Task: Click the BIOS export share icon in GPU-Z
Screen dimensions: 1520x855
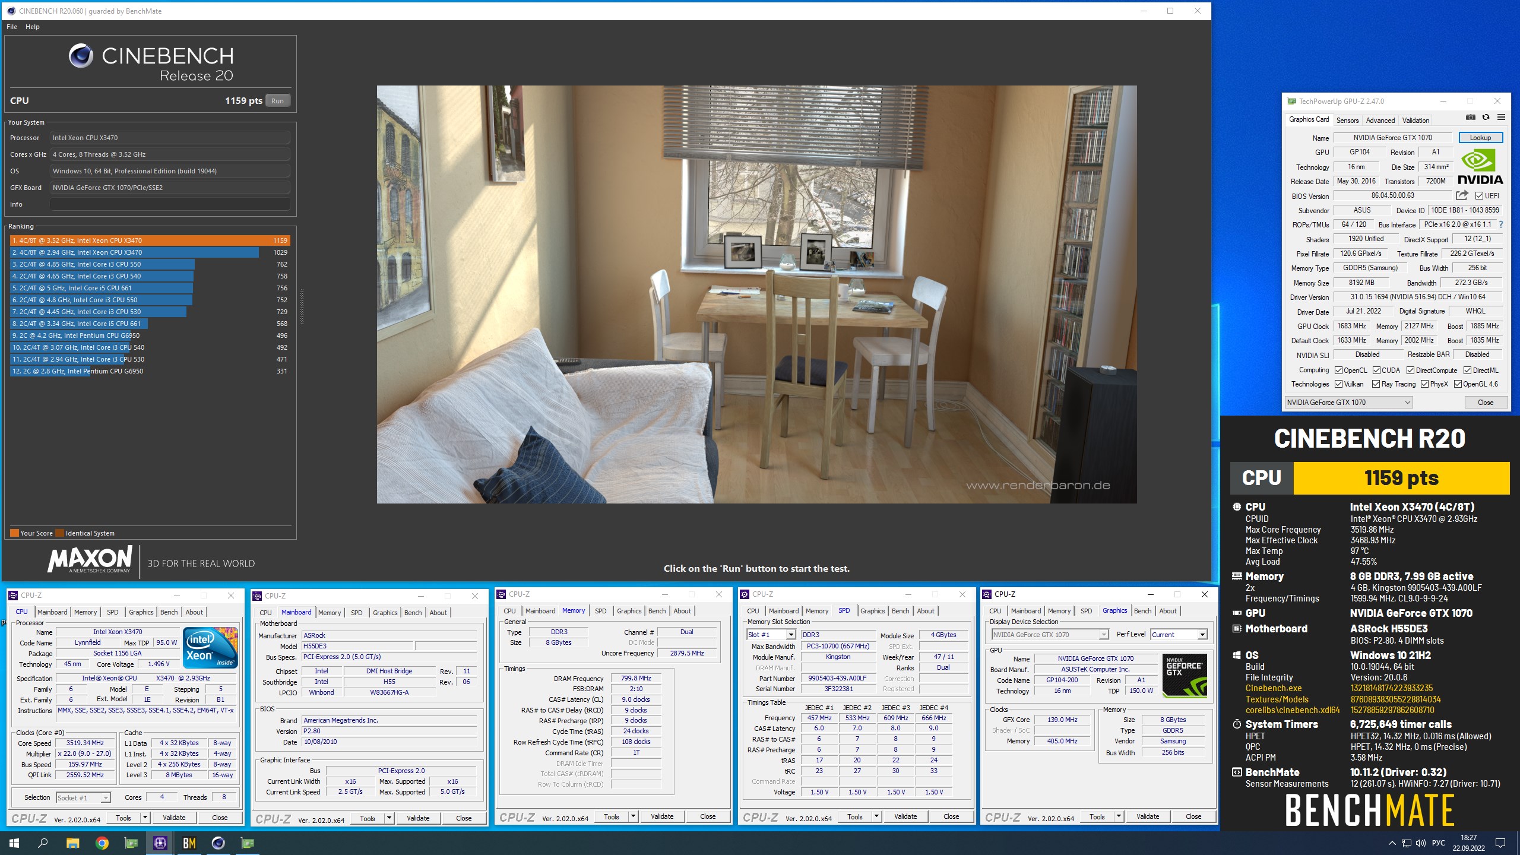Action: pyautogui.click(x=1462, y=195)
